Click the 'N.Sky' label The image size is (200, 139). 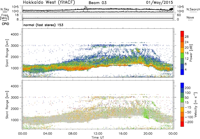(x=5, y=9)
